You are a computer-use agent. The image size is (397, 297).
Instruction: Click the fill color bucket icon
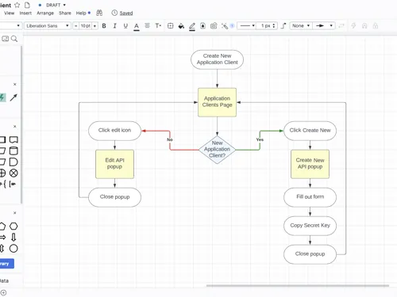(x=181, y=26)
